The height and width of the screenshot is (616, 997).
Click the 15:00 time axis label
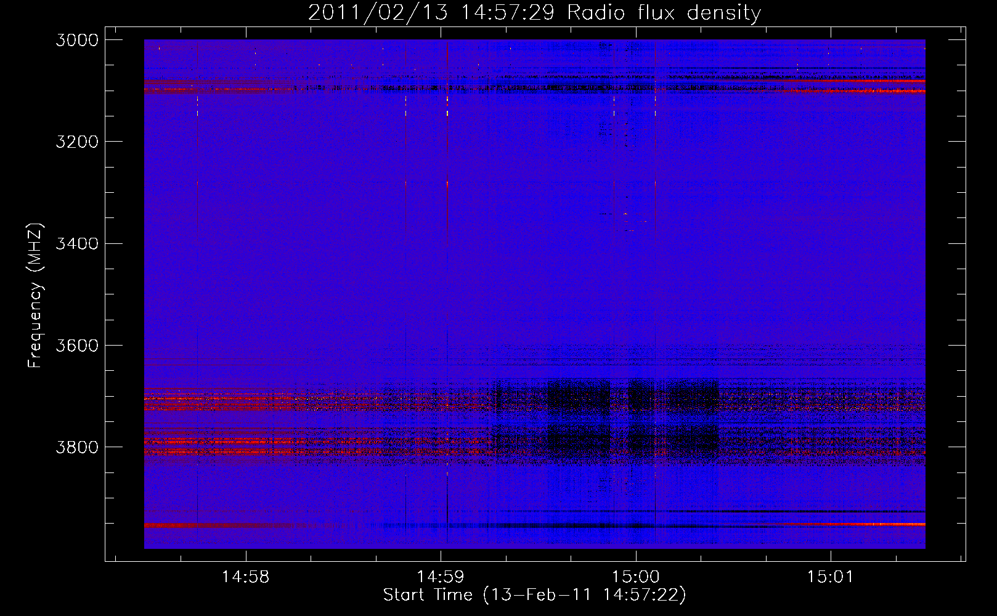pyautogui.click(x=636, y=577)
